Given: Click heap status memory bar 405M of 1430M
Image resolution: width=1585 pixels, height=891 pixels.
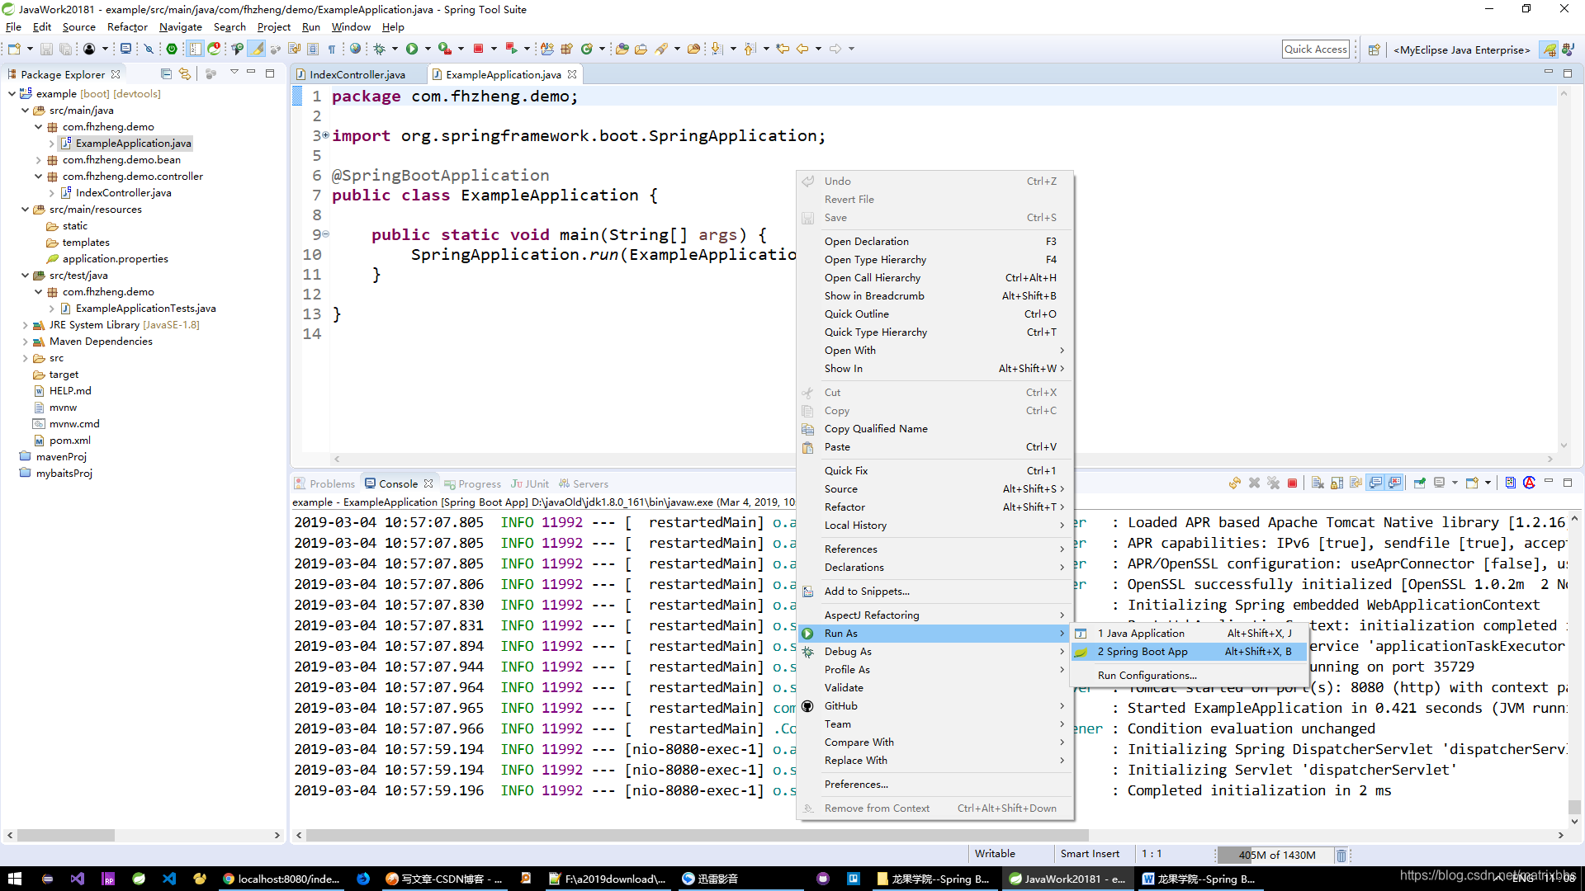Looking at the screenshot, I should click(1276, 856).
